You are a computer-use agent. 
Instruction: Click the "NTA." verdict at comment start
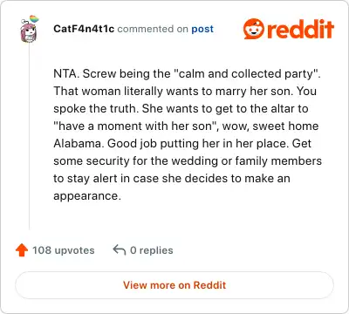[66, 74]
